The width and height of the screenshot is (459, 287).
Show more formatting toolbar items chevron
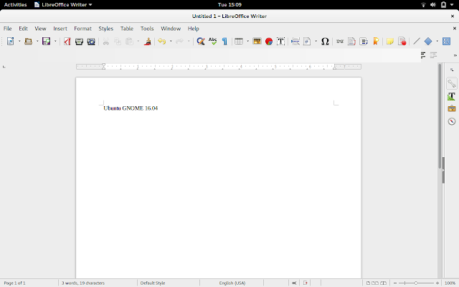455,55
